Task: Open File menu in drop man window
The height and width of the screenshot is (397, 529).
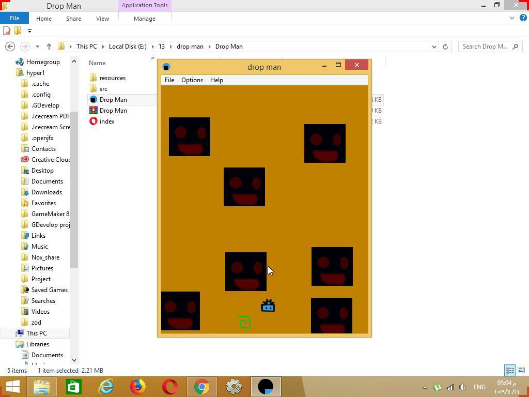Action: tap(169, 80)
